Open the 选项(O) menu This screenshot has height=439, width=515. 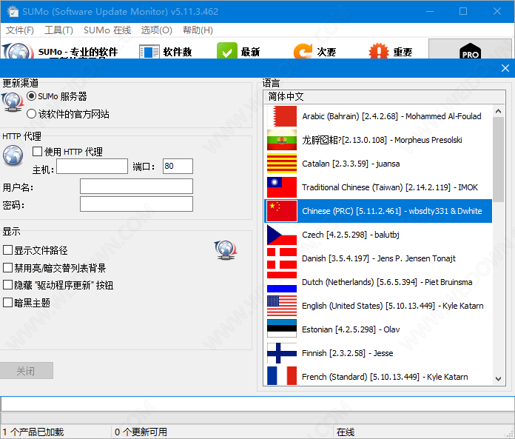(157, 30)
